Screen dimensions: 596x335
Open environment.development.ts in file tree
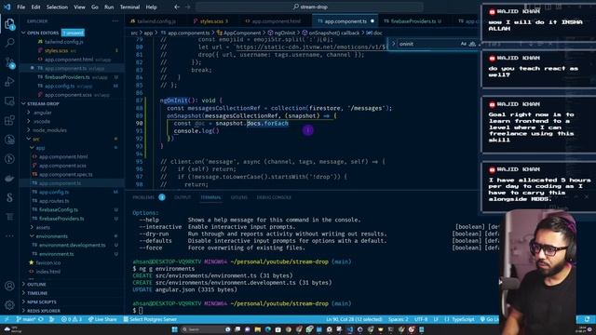coord(72,245)
